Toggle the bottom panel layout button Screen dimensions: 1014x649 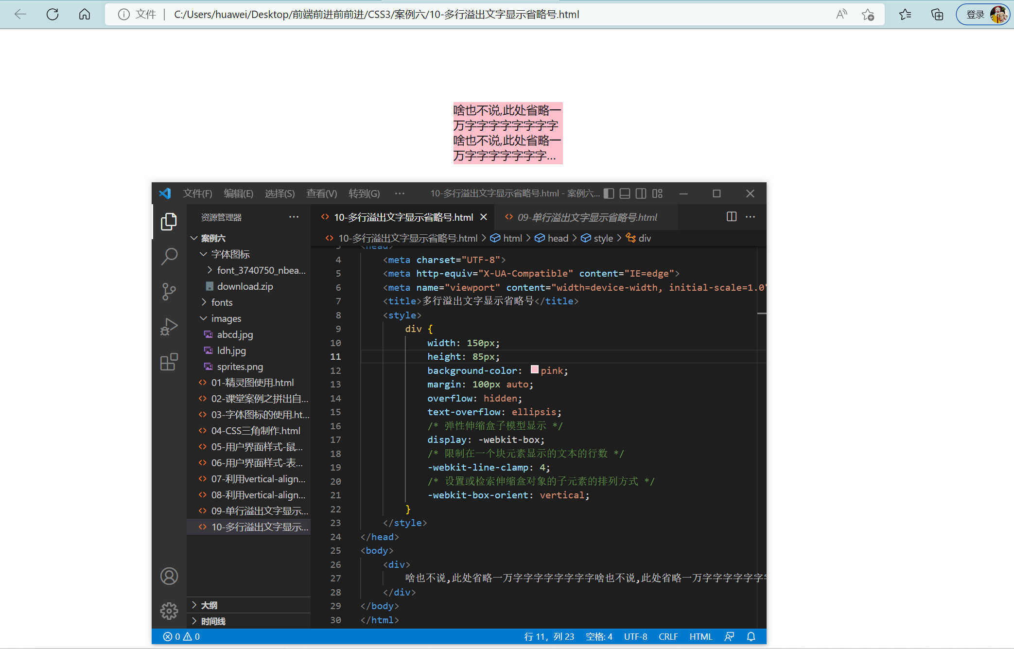[x=625, y=193]
